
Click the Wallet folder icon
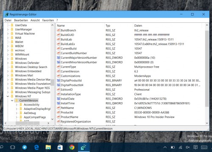tap(12, 42)
